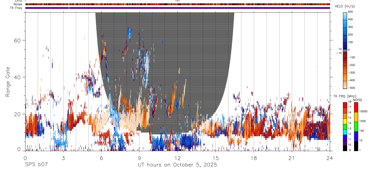371x171 pixels.
Task: Click x-axis tick label 15
Action: 216,158
